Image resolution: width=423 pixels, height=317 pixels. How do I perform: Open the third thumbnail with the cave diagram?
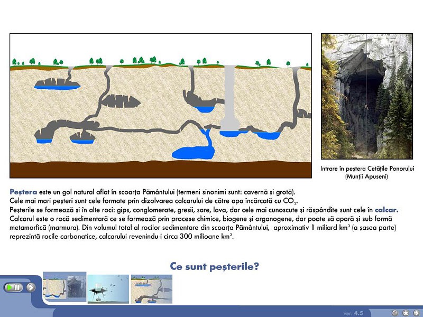pos(151,289)
